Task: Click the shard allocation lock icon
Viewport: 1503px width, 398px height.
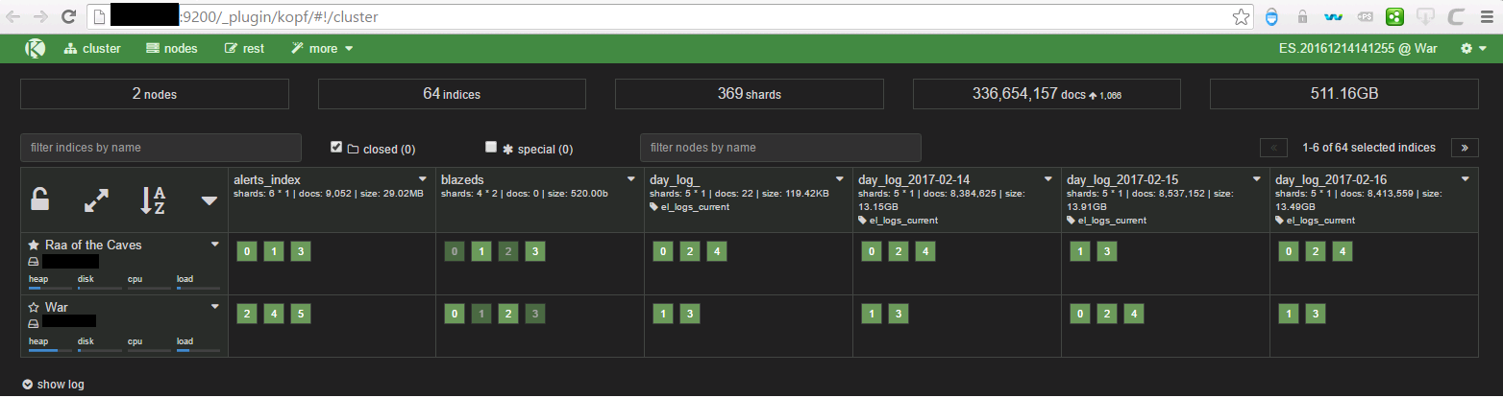Action: (39, 199)
